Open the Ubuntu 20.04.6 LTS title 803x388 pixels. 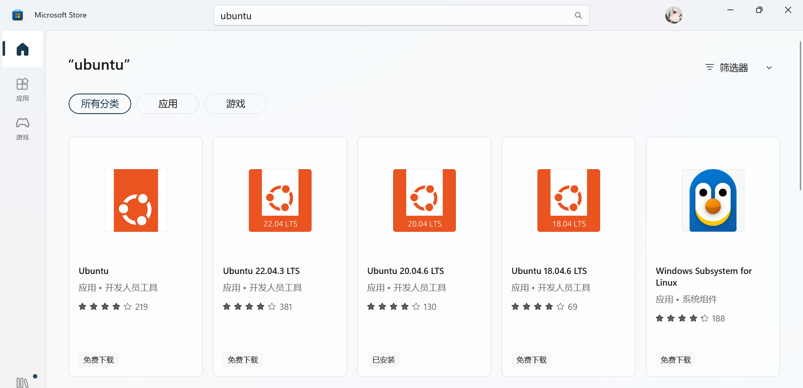coord(406,271)
